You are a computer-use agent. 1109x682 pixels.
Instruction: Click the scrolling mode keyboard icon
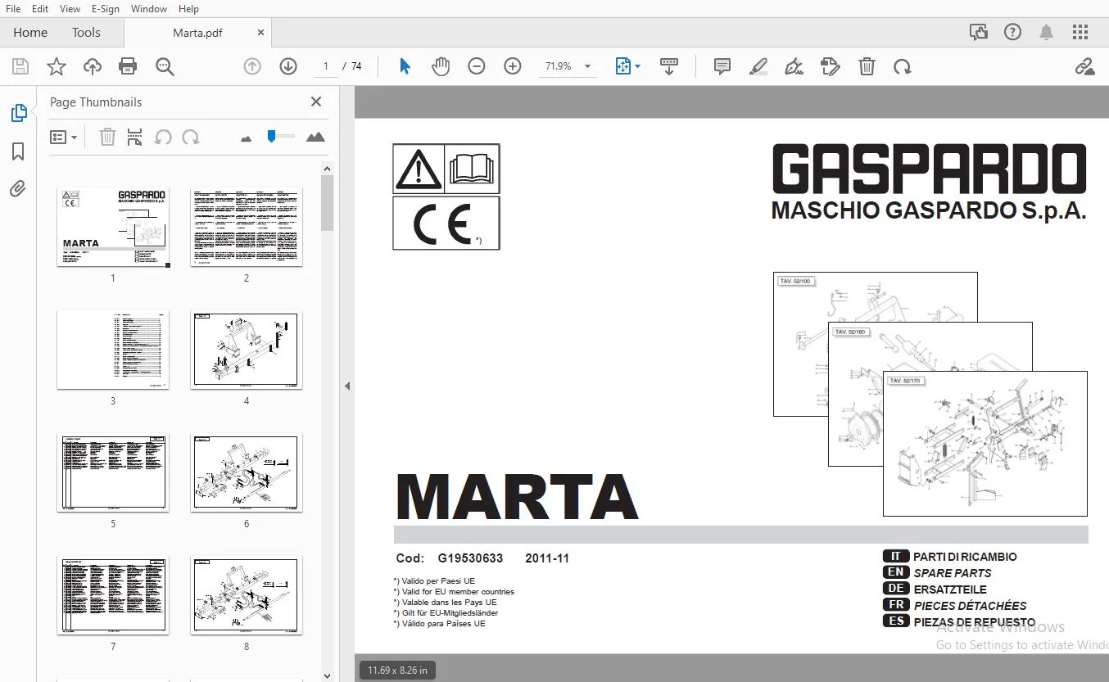click(x=669, y=66)
